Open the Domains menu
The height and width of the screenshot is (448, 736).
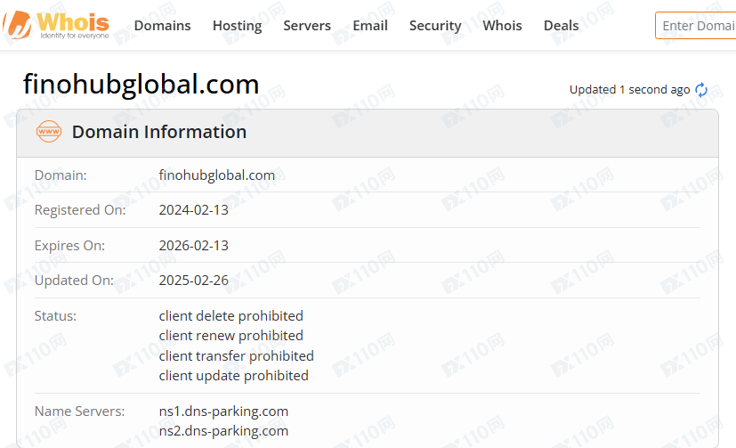point(162,26)
